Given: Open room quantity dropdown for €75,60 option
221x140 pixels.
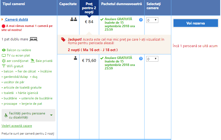Looking at the screenshot, I should point(152,59).
